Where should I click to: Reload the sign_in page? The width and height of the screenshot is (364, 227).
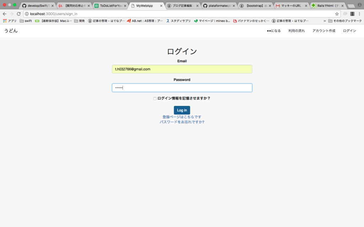coord(18,14)
